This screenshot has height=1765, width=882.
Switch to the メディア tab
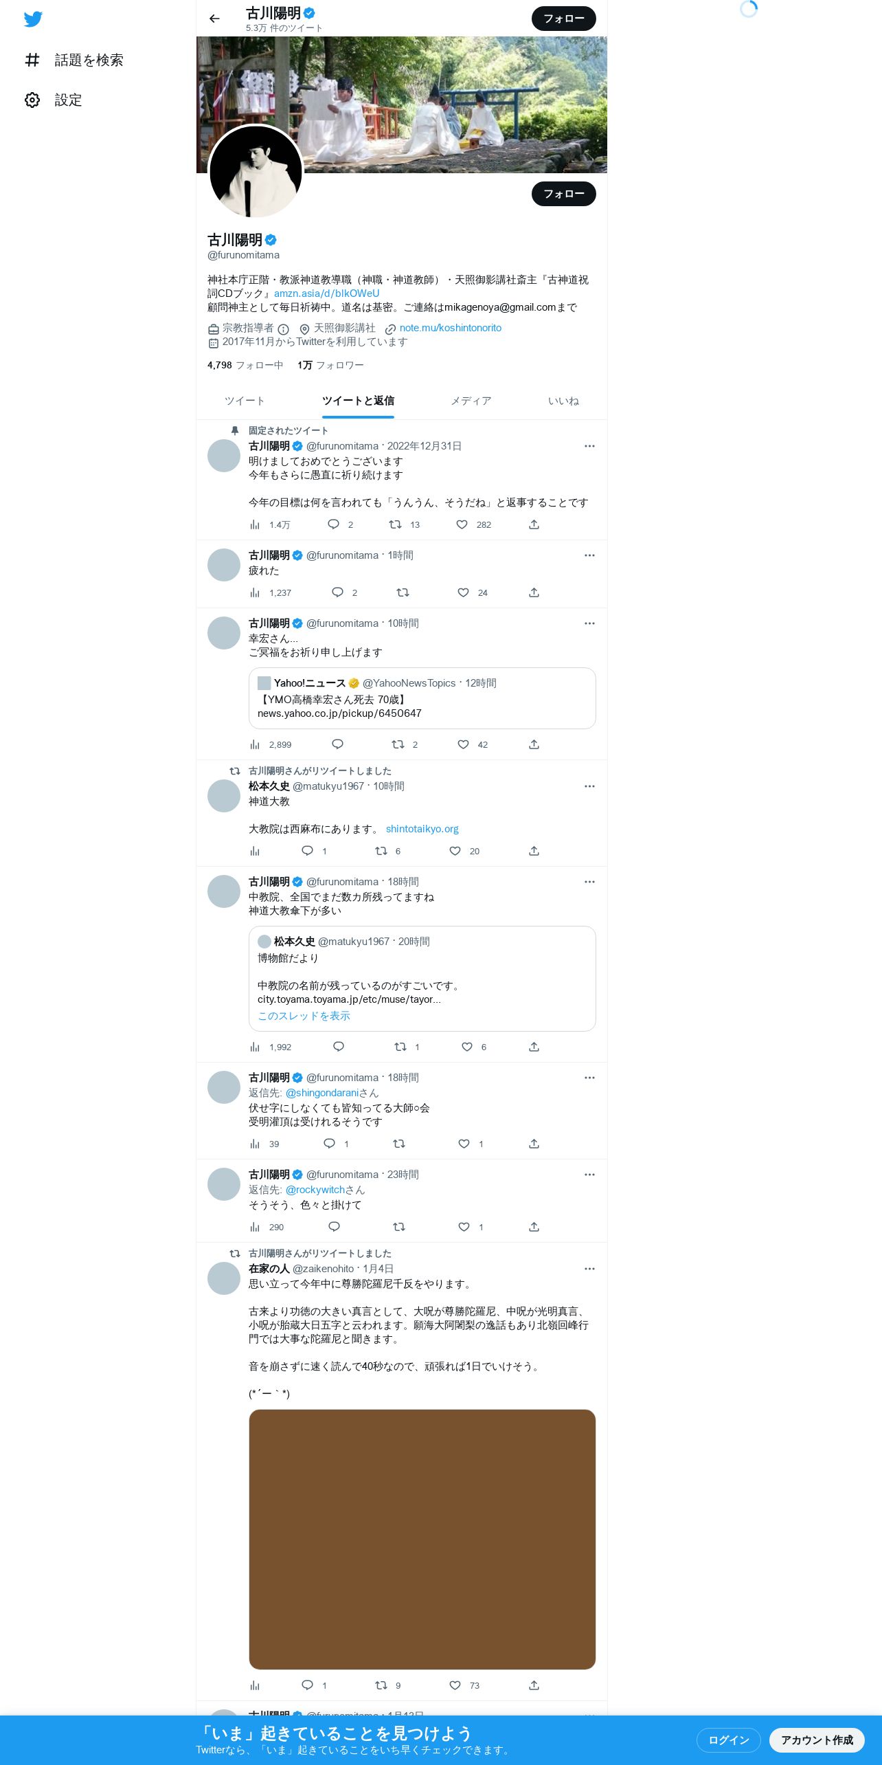click(471, 401)
